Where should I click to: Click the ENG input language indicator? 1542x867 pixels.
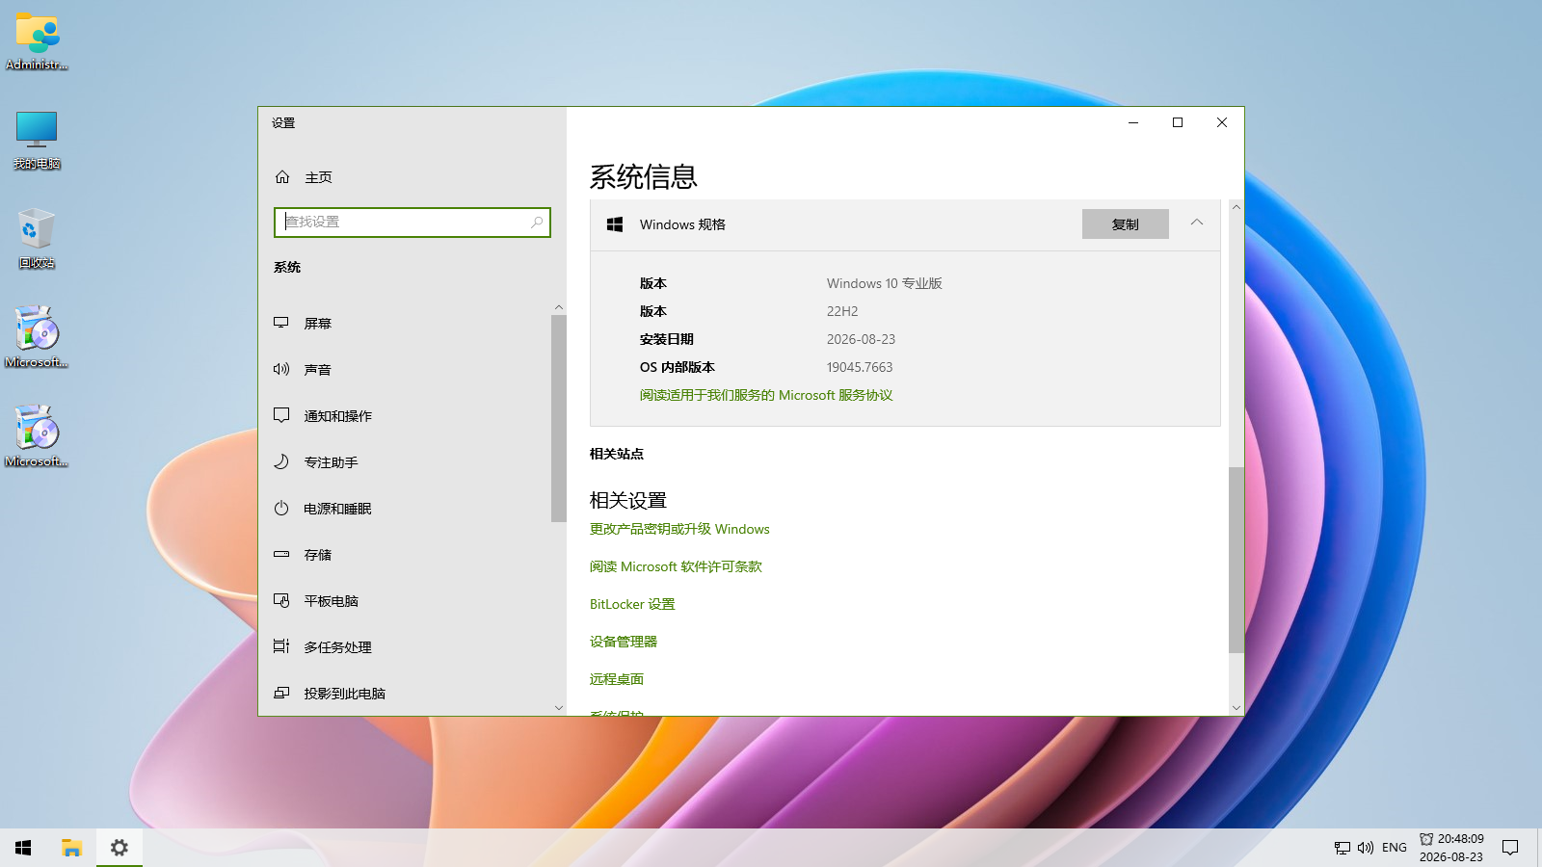(1395, 848)
